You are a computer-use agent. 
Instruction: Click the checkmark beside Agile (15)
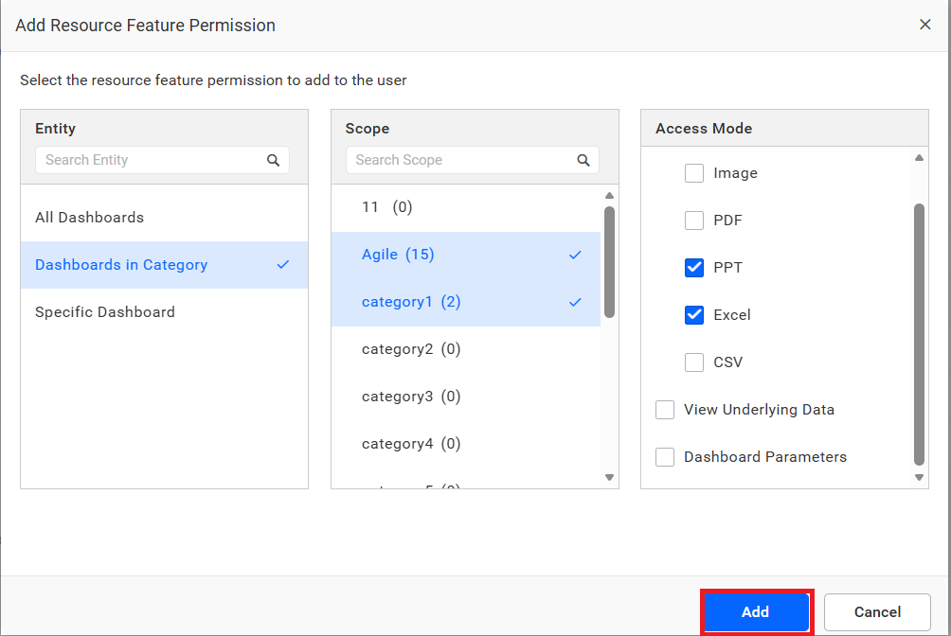coord(575,254)
